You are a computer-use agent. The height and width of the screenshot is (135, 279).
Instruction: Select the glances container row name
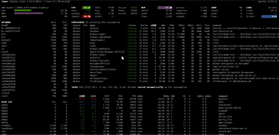[94, 28]
